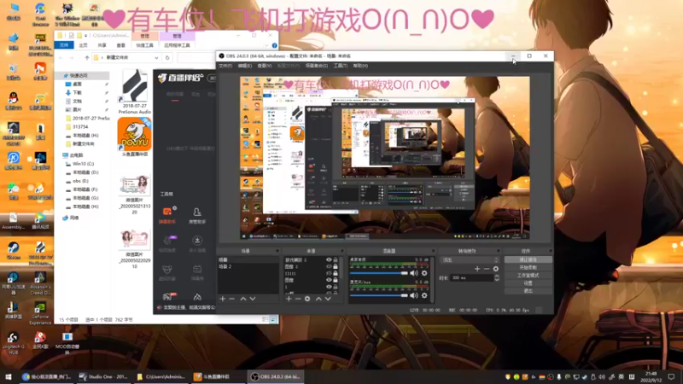Toggle lock on top source row

pos(336,260)
